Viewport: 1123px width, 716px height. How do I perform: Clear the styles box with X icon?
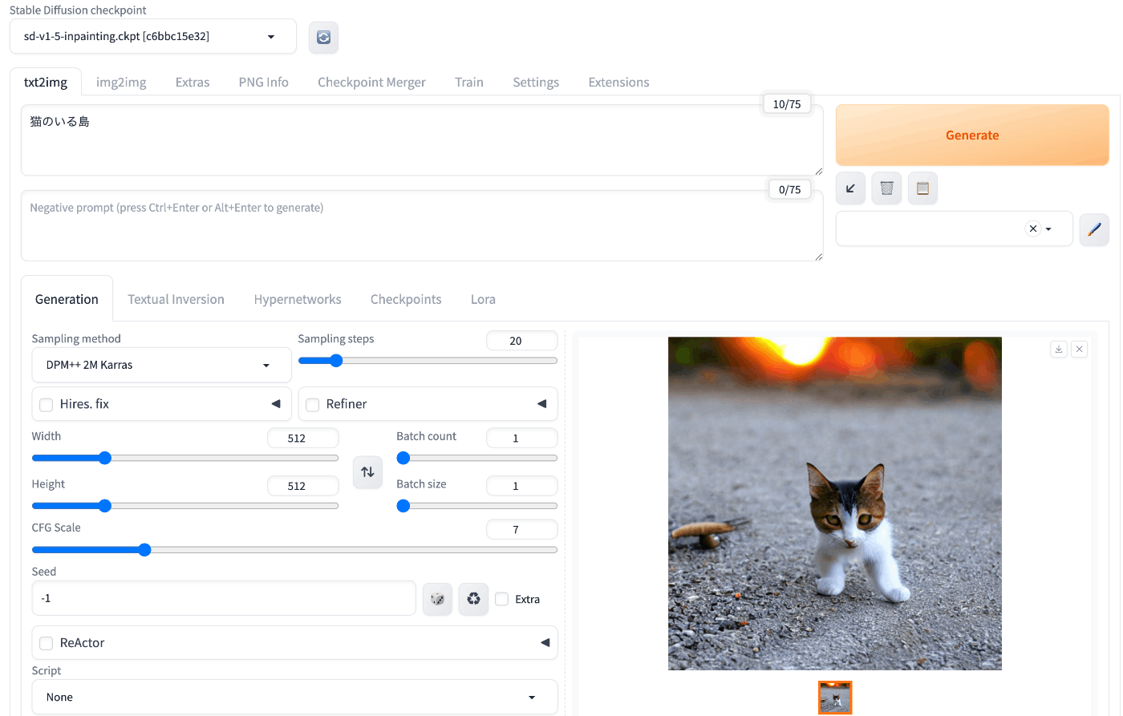pos(1033,229)
